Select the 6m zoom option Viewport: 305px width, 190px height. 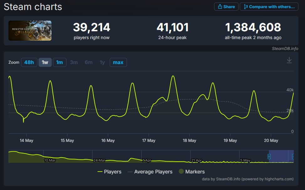point(88,62)
